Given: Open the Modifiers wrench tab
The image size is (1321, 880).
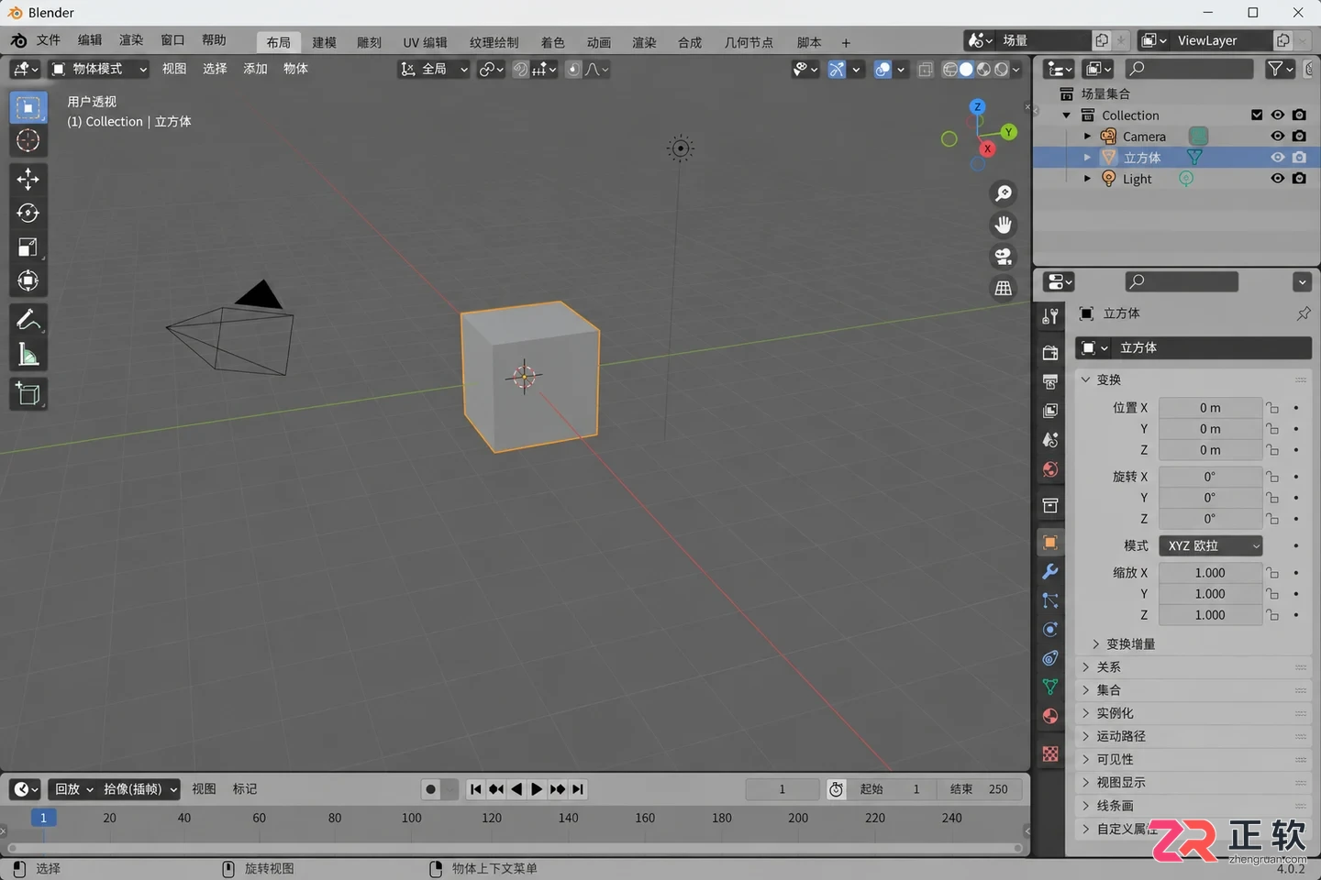Looking at the screenshot, I should pos(1050,571).
